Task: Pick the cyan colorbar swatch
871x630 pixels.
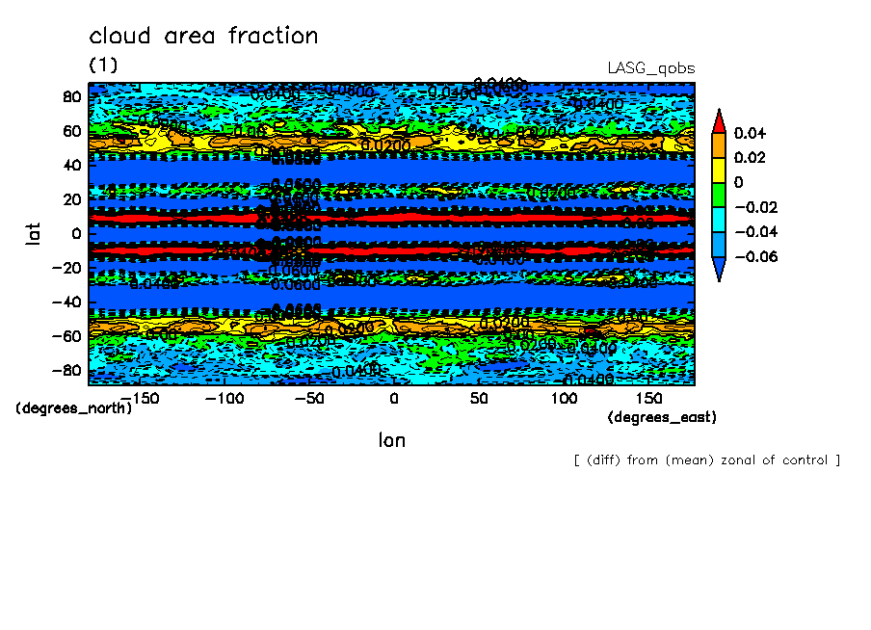Action: tap(718, 220)
